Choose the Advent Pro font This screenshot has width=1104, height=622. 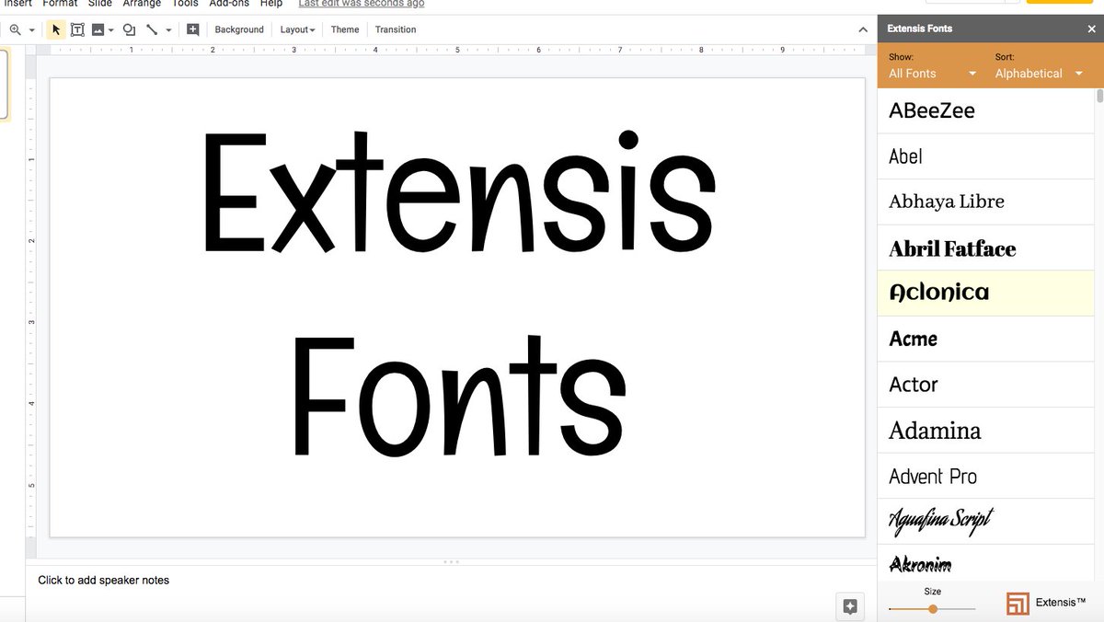tap(985, 477)
